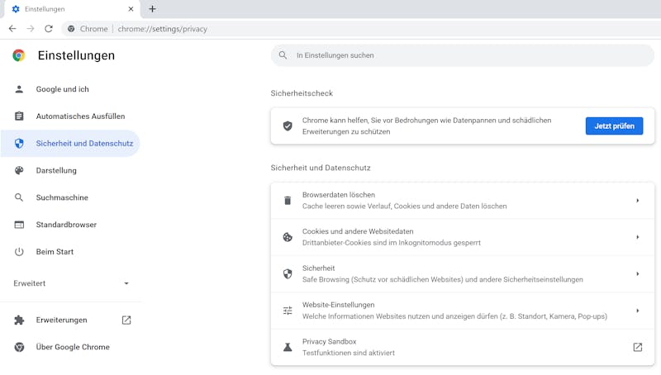Open a new tab with plus icon
Image resolution: width=661 pixels, height=375 pixels.
(x=152, y=9)
